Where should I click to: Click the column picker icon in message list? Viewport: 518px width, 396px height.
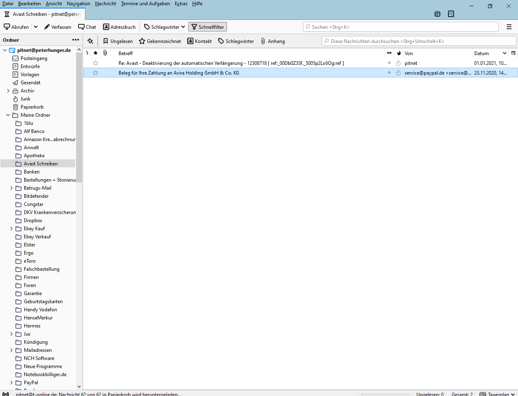514,53
